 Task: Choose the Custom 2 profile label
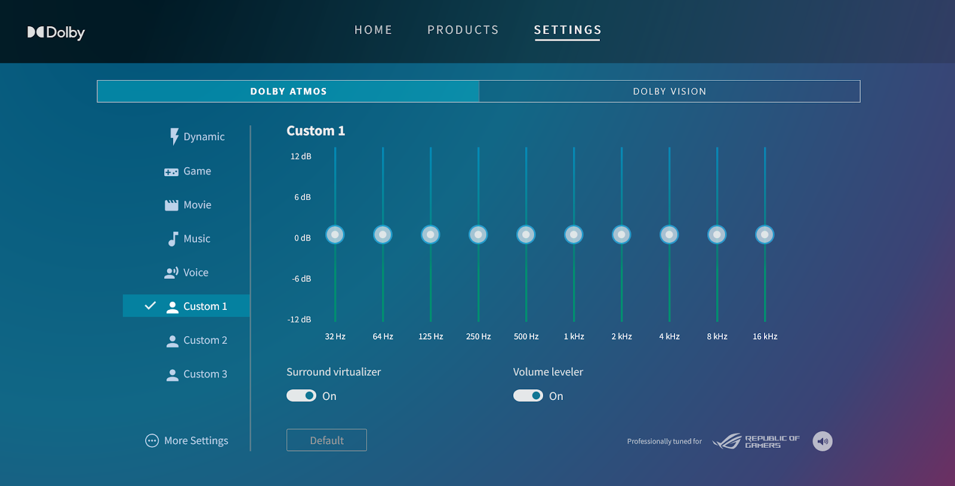point(205,340)
